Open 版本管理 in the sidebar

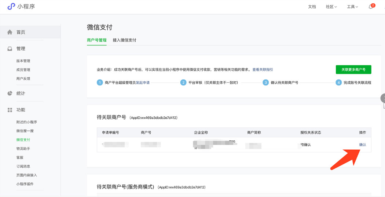(x=23, y=61)
